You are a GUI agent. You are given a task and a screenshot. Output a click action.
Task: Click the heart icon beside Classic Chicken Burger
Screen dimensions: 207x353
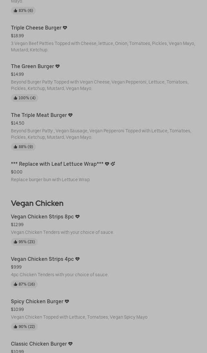(x=70, y=344)
